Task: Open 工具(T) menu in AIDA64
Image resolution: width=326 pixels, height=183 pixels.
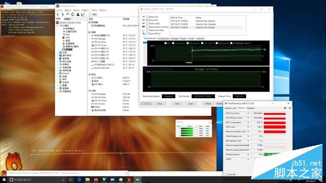Action: [94, 10]
